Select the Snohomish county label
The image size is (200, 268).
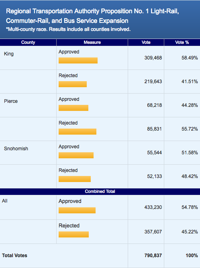(x=16, y=149)
